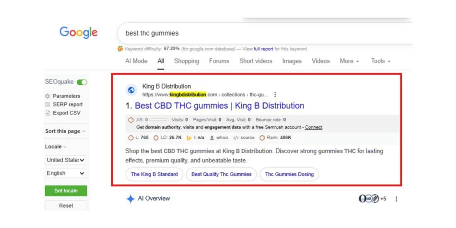
Task: Switch to the Images tab
Action: click(292, 61)
